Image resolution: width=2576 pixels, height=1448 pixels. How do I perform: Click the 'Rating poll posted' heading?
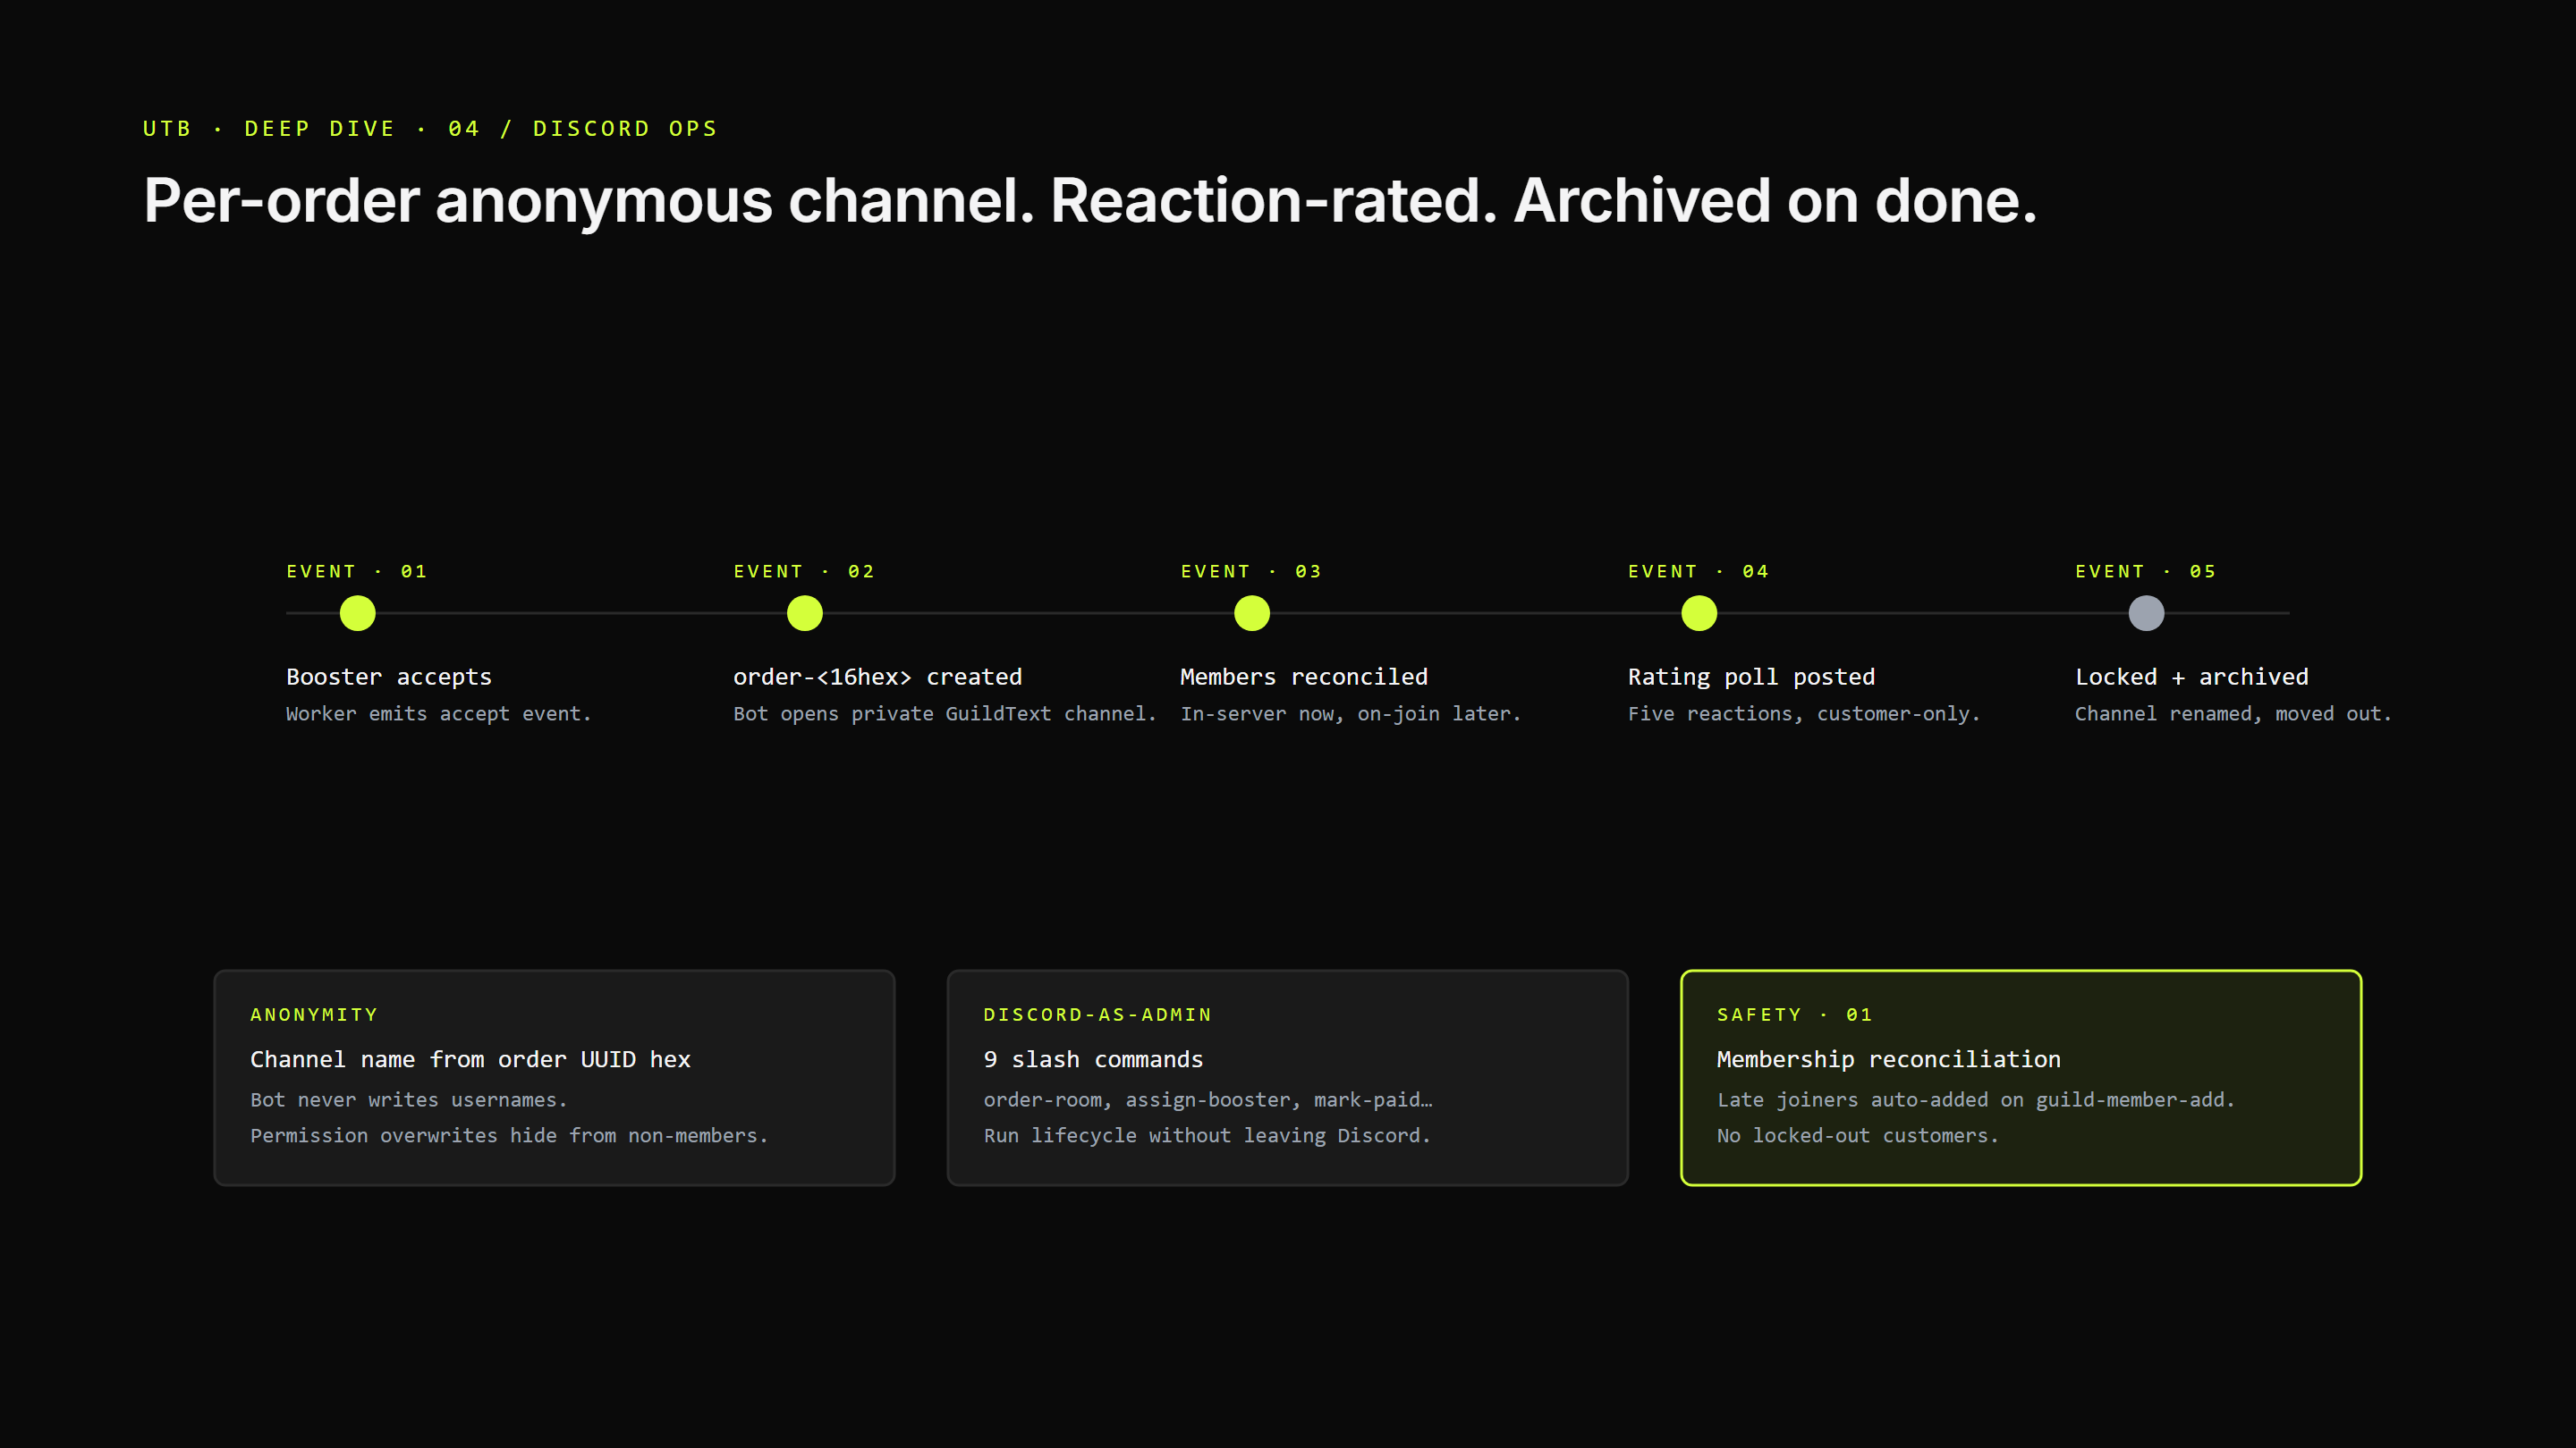[x=1751, y=677]
